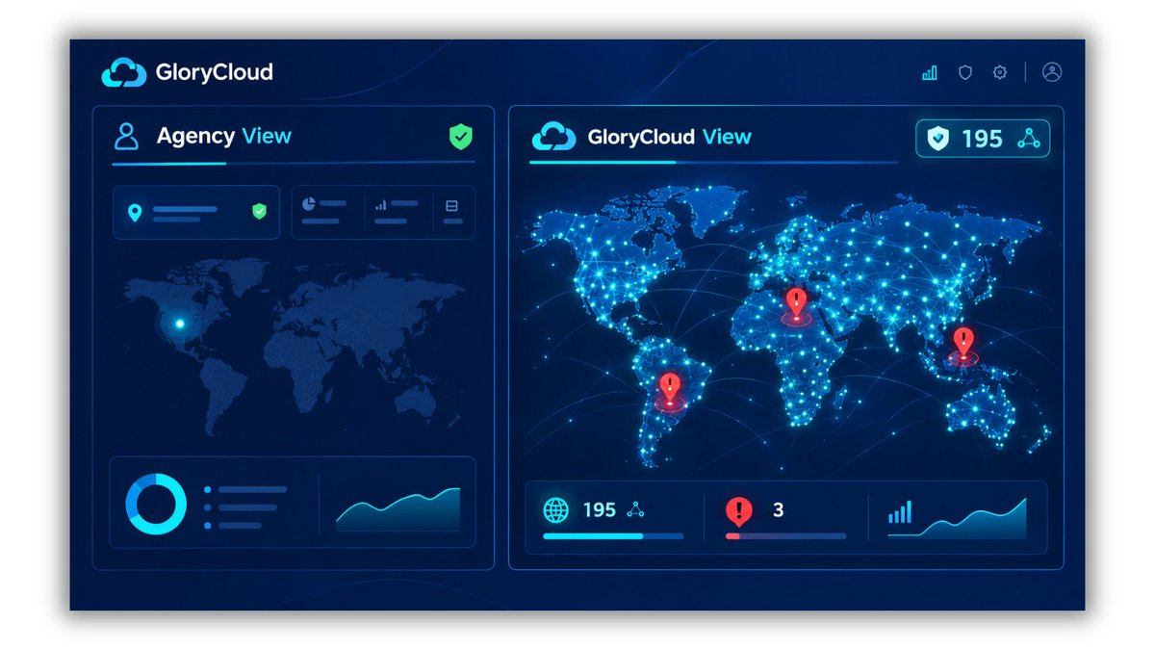The image size is (1155, 650).
Task: Click the small bar chart icon in Agency toolbar
Action: click(381, 205)
